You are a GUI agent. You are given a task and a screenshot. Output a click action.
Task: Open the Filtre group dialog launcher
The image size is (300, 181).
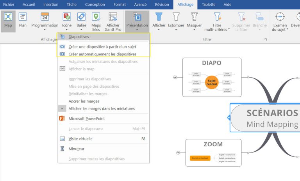click(x=266, y=39)
